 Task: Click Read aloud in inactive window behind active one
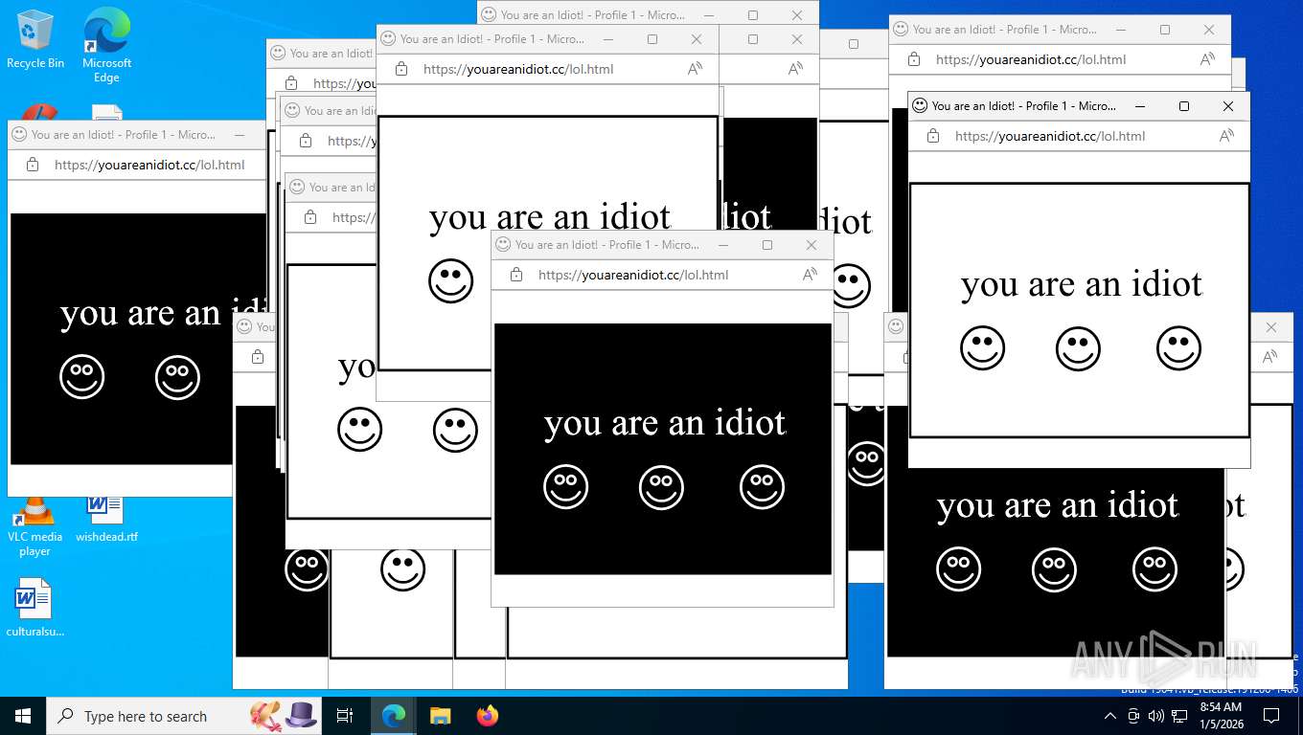[x=1207, y=59]
